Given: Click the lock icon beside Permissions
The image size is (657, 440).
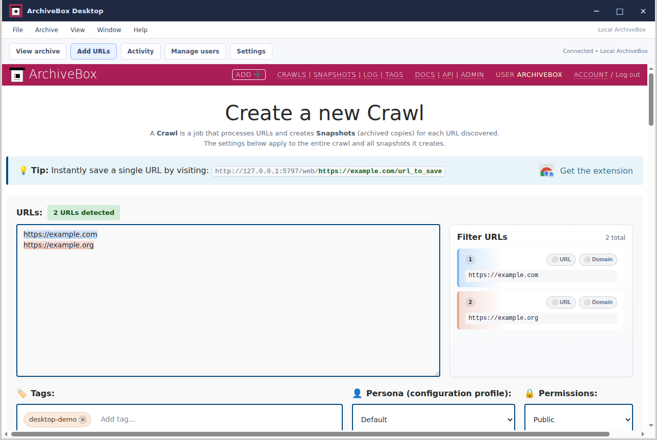Looking at the screenshot, I should pos(529,393).
